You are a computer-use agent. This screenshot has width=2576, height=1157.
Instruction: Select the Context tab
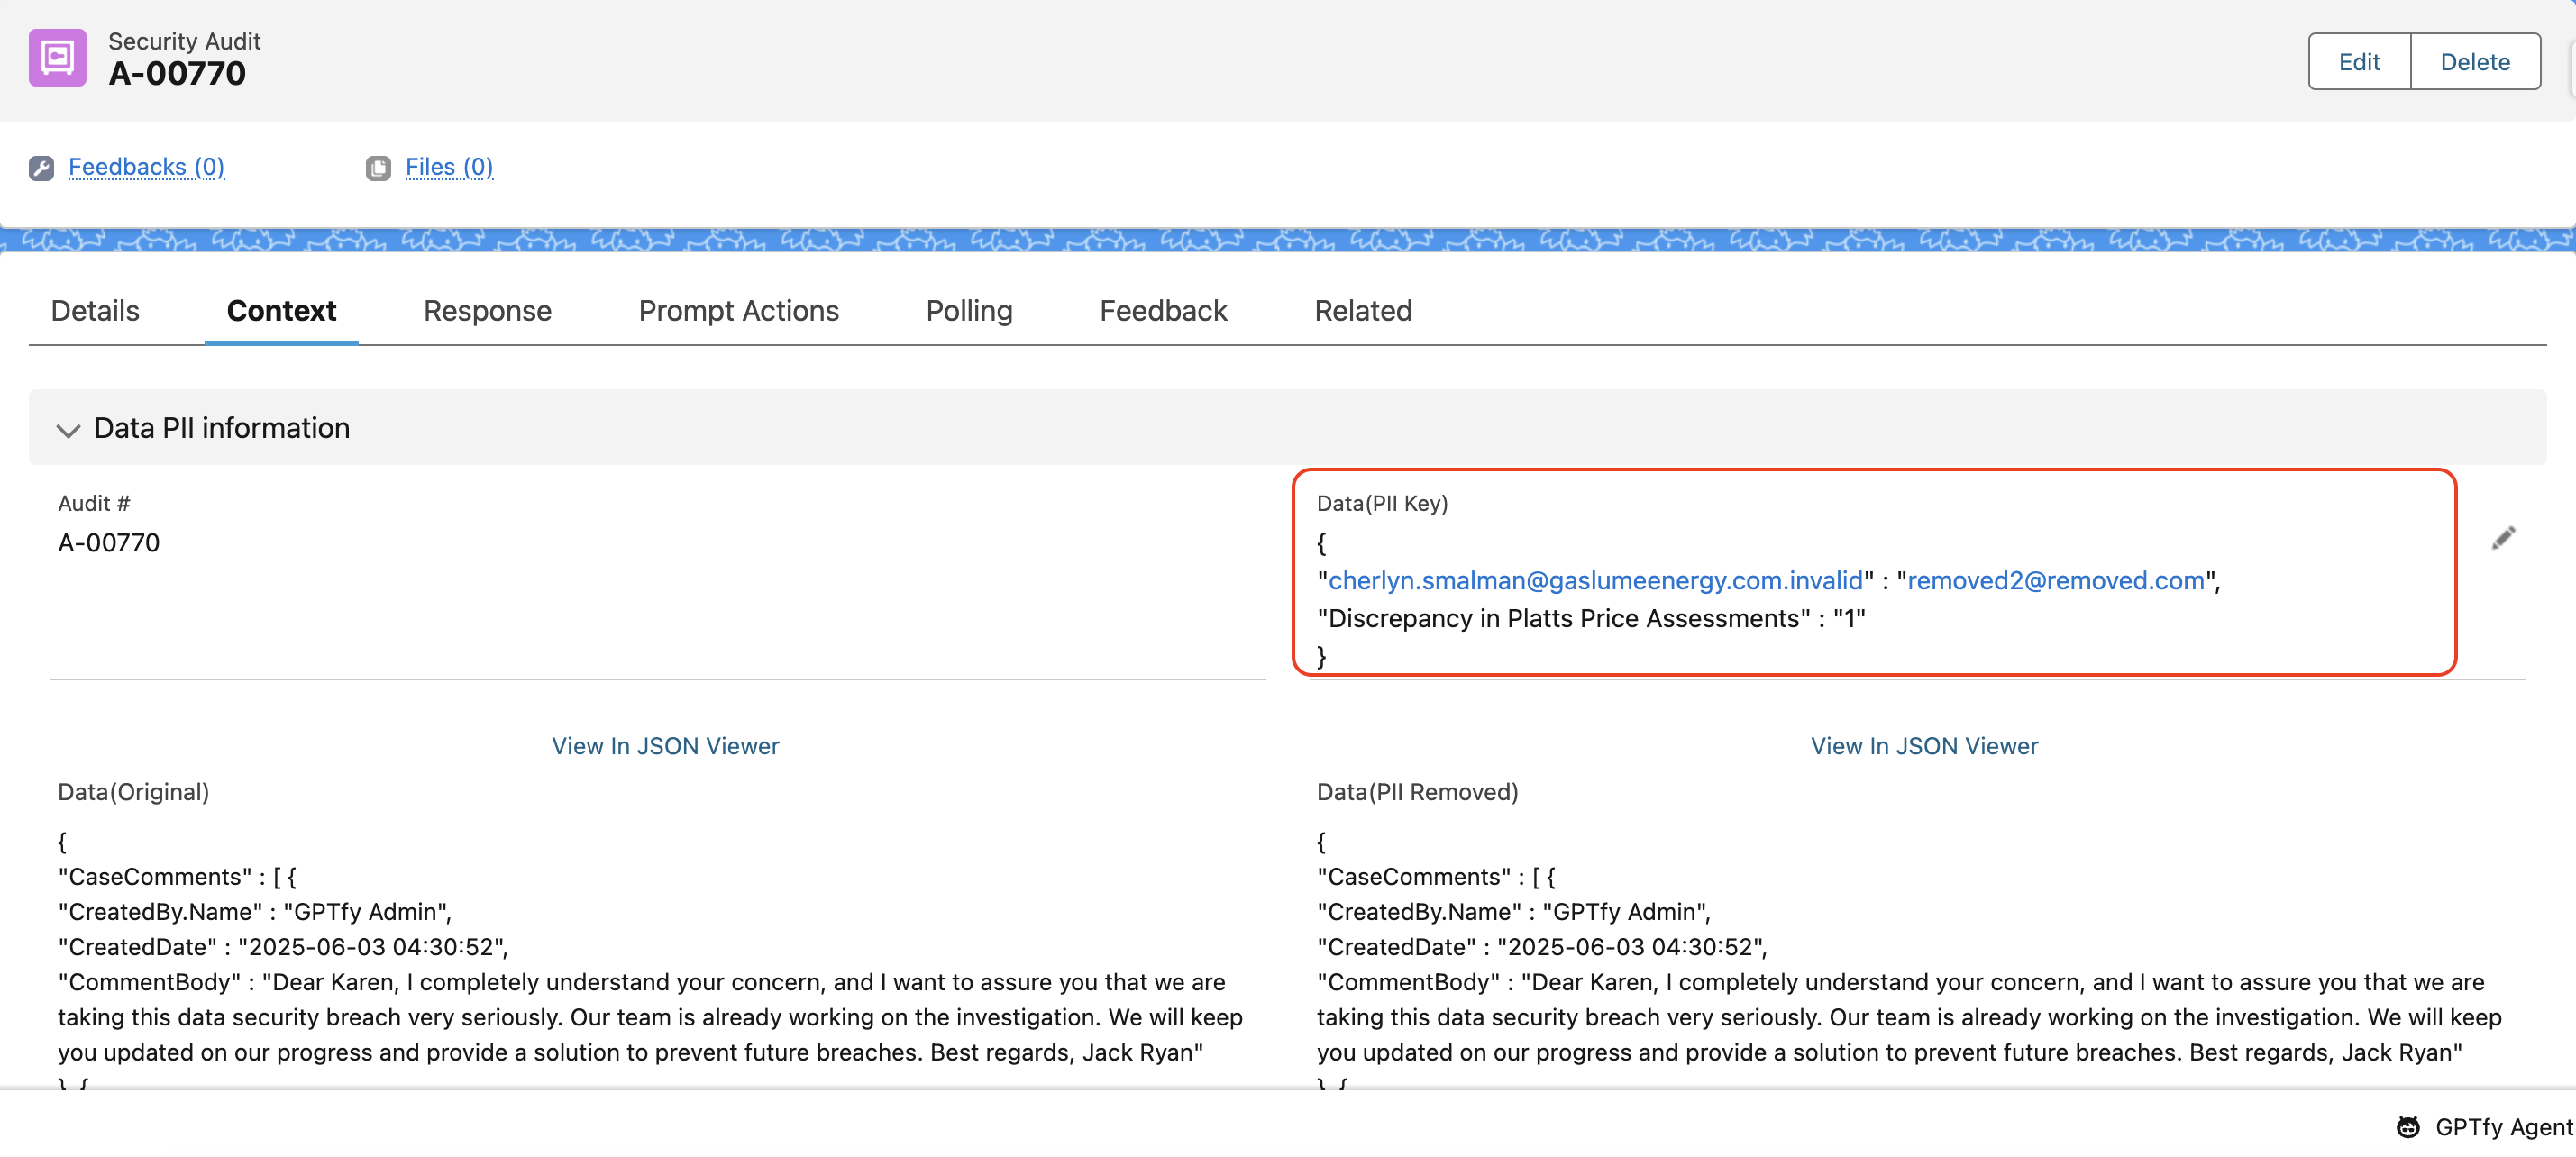tap(281, 311)
